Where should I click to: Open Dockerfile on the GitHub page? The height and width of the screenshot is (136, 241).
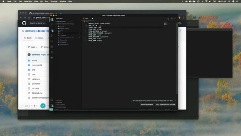(36, 84)
